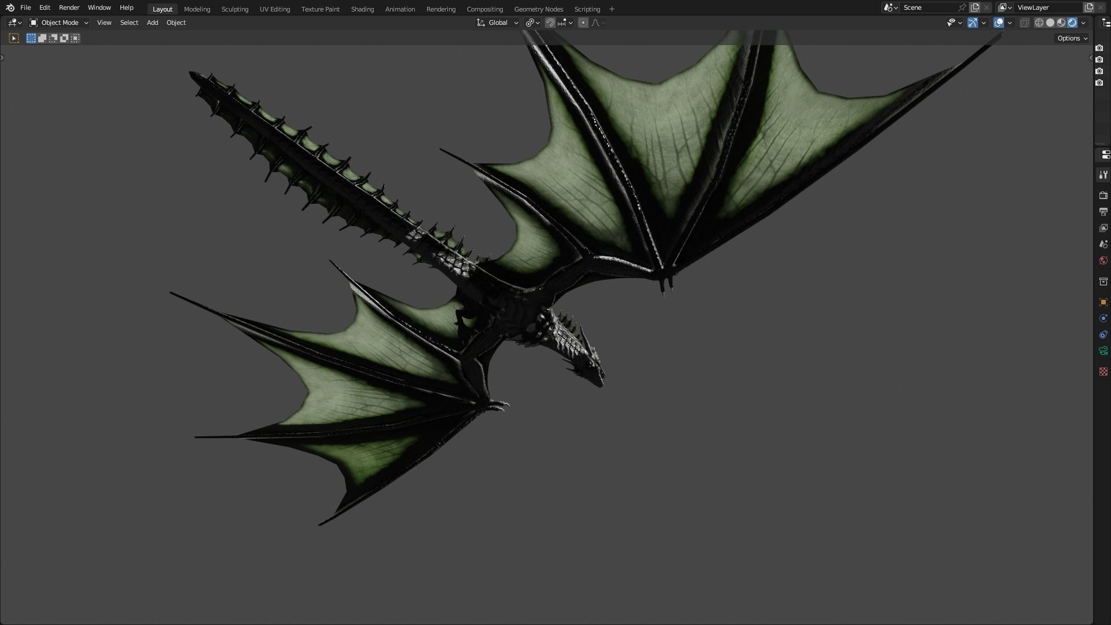Toggle snapping magnet
Screen dimensions: 1111x625
click(550, 23)
